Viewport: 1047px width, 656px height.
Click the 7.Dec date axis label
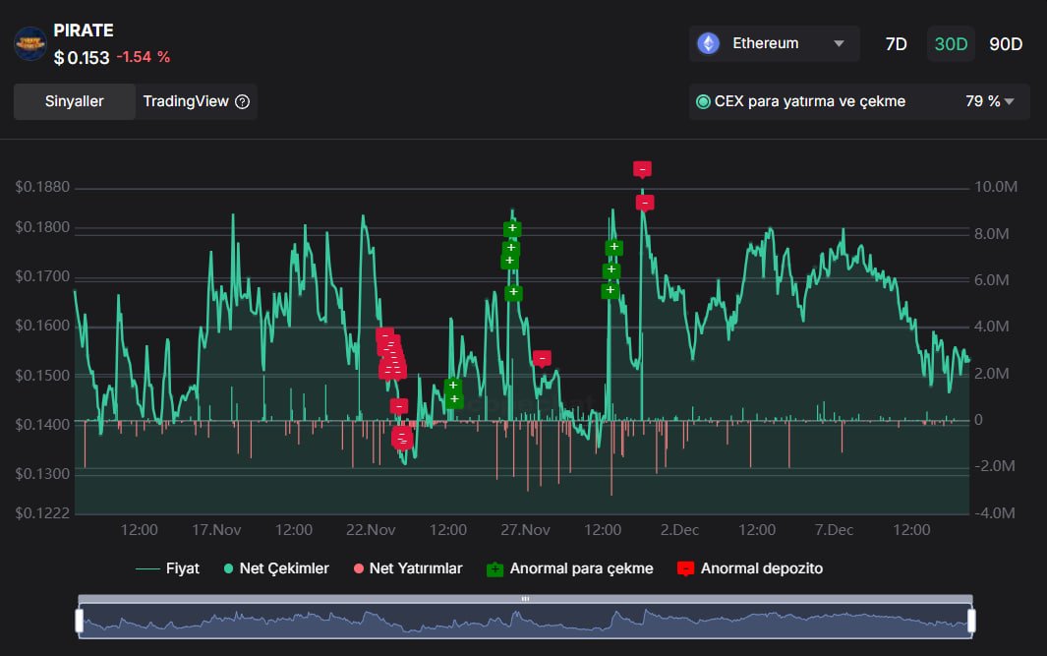(834, 530)
